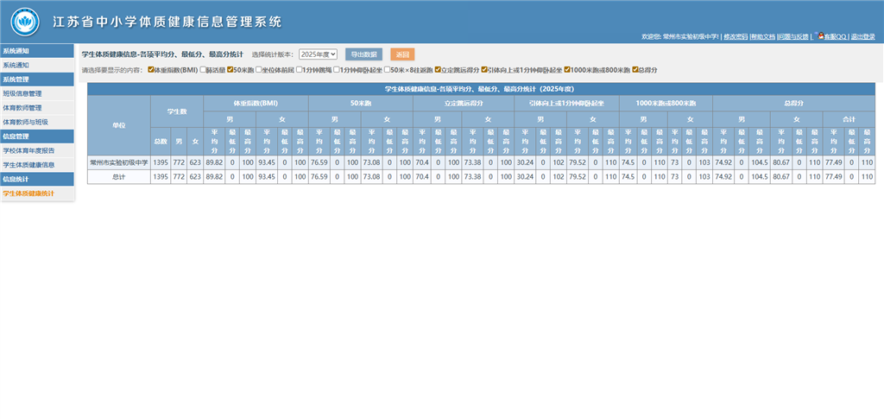This screenshot has width=884, height=419.
Task: Go to 学校体育年度报告 page
Action: click(28, 150)
